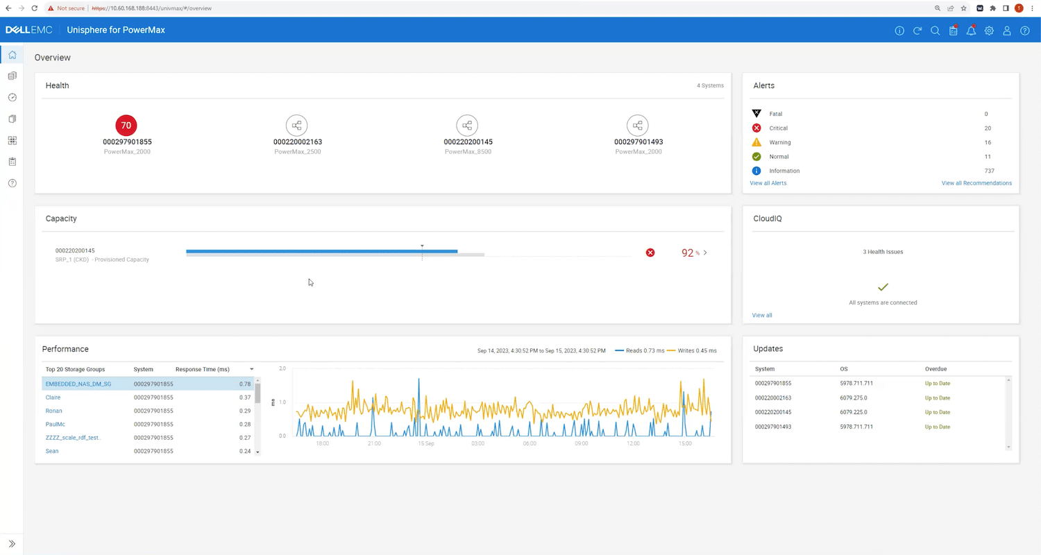Select the red 70 health score badge
The image size is (1041, 555).
click(126, 126)
